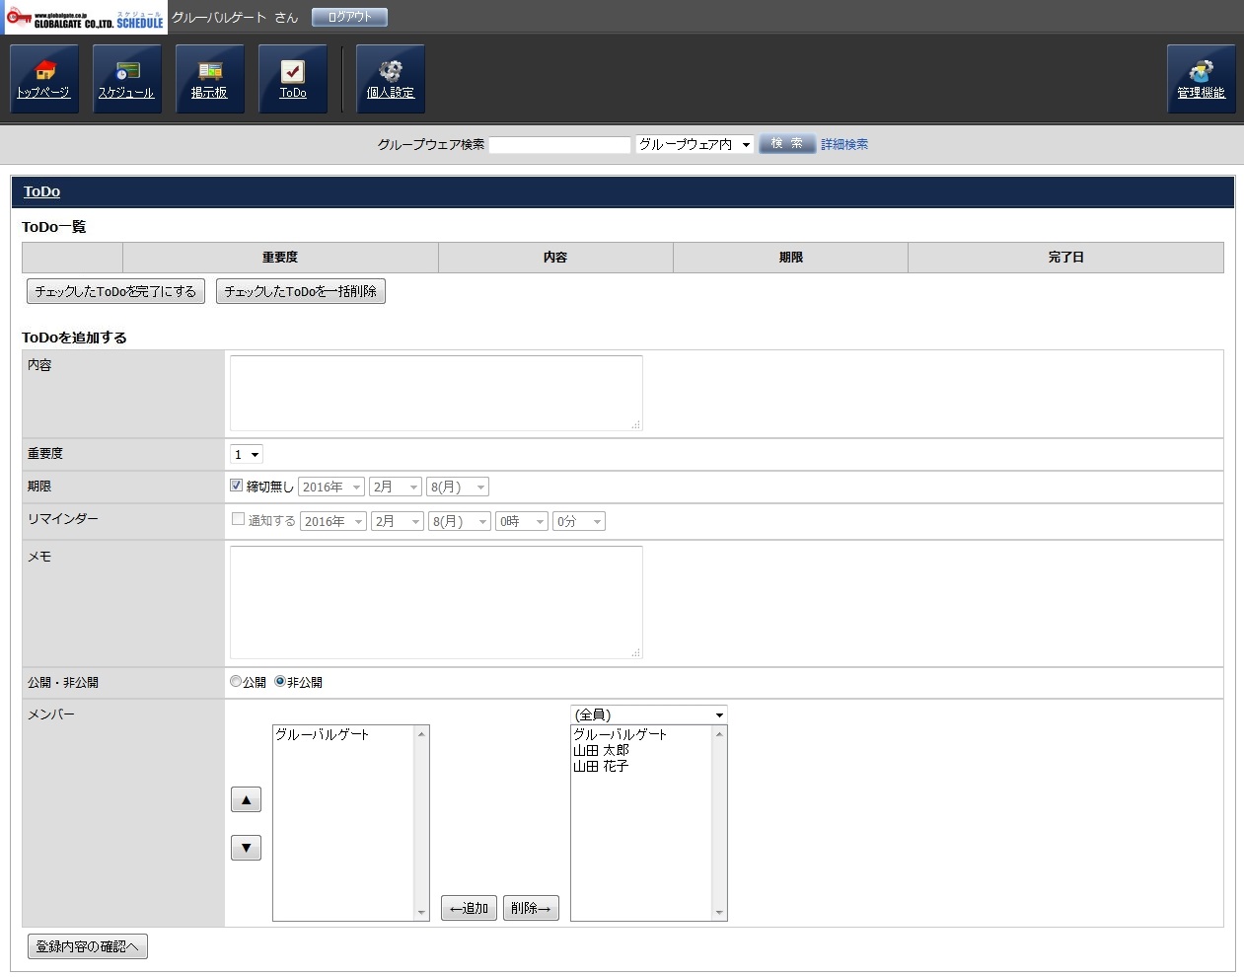Open the 詳細検索 advanced search link
The height and width of the screenshot is (977, 1244).
(x=844, y=144)
